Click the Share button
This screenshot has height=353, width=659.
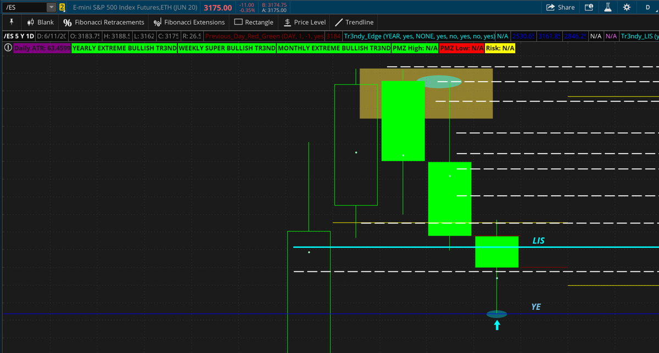coord(560,7)
